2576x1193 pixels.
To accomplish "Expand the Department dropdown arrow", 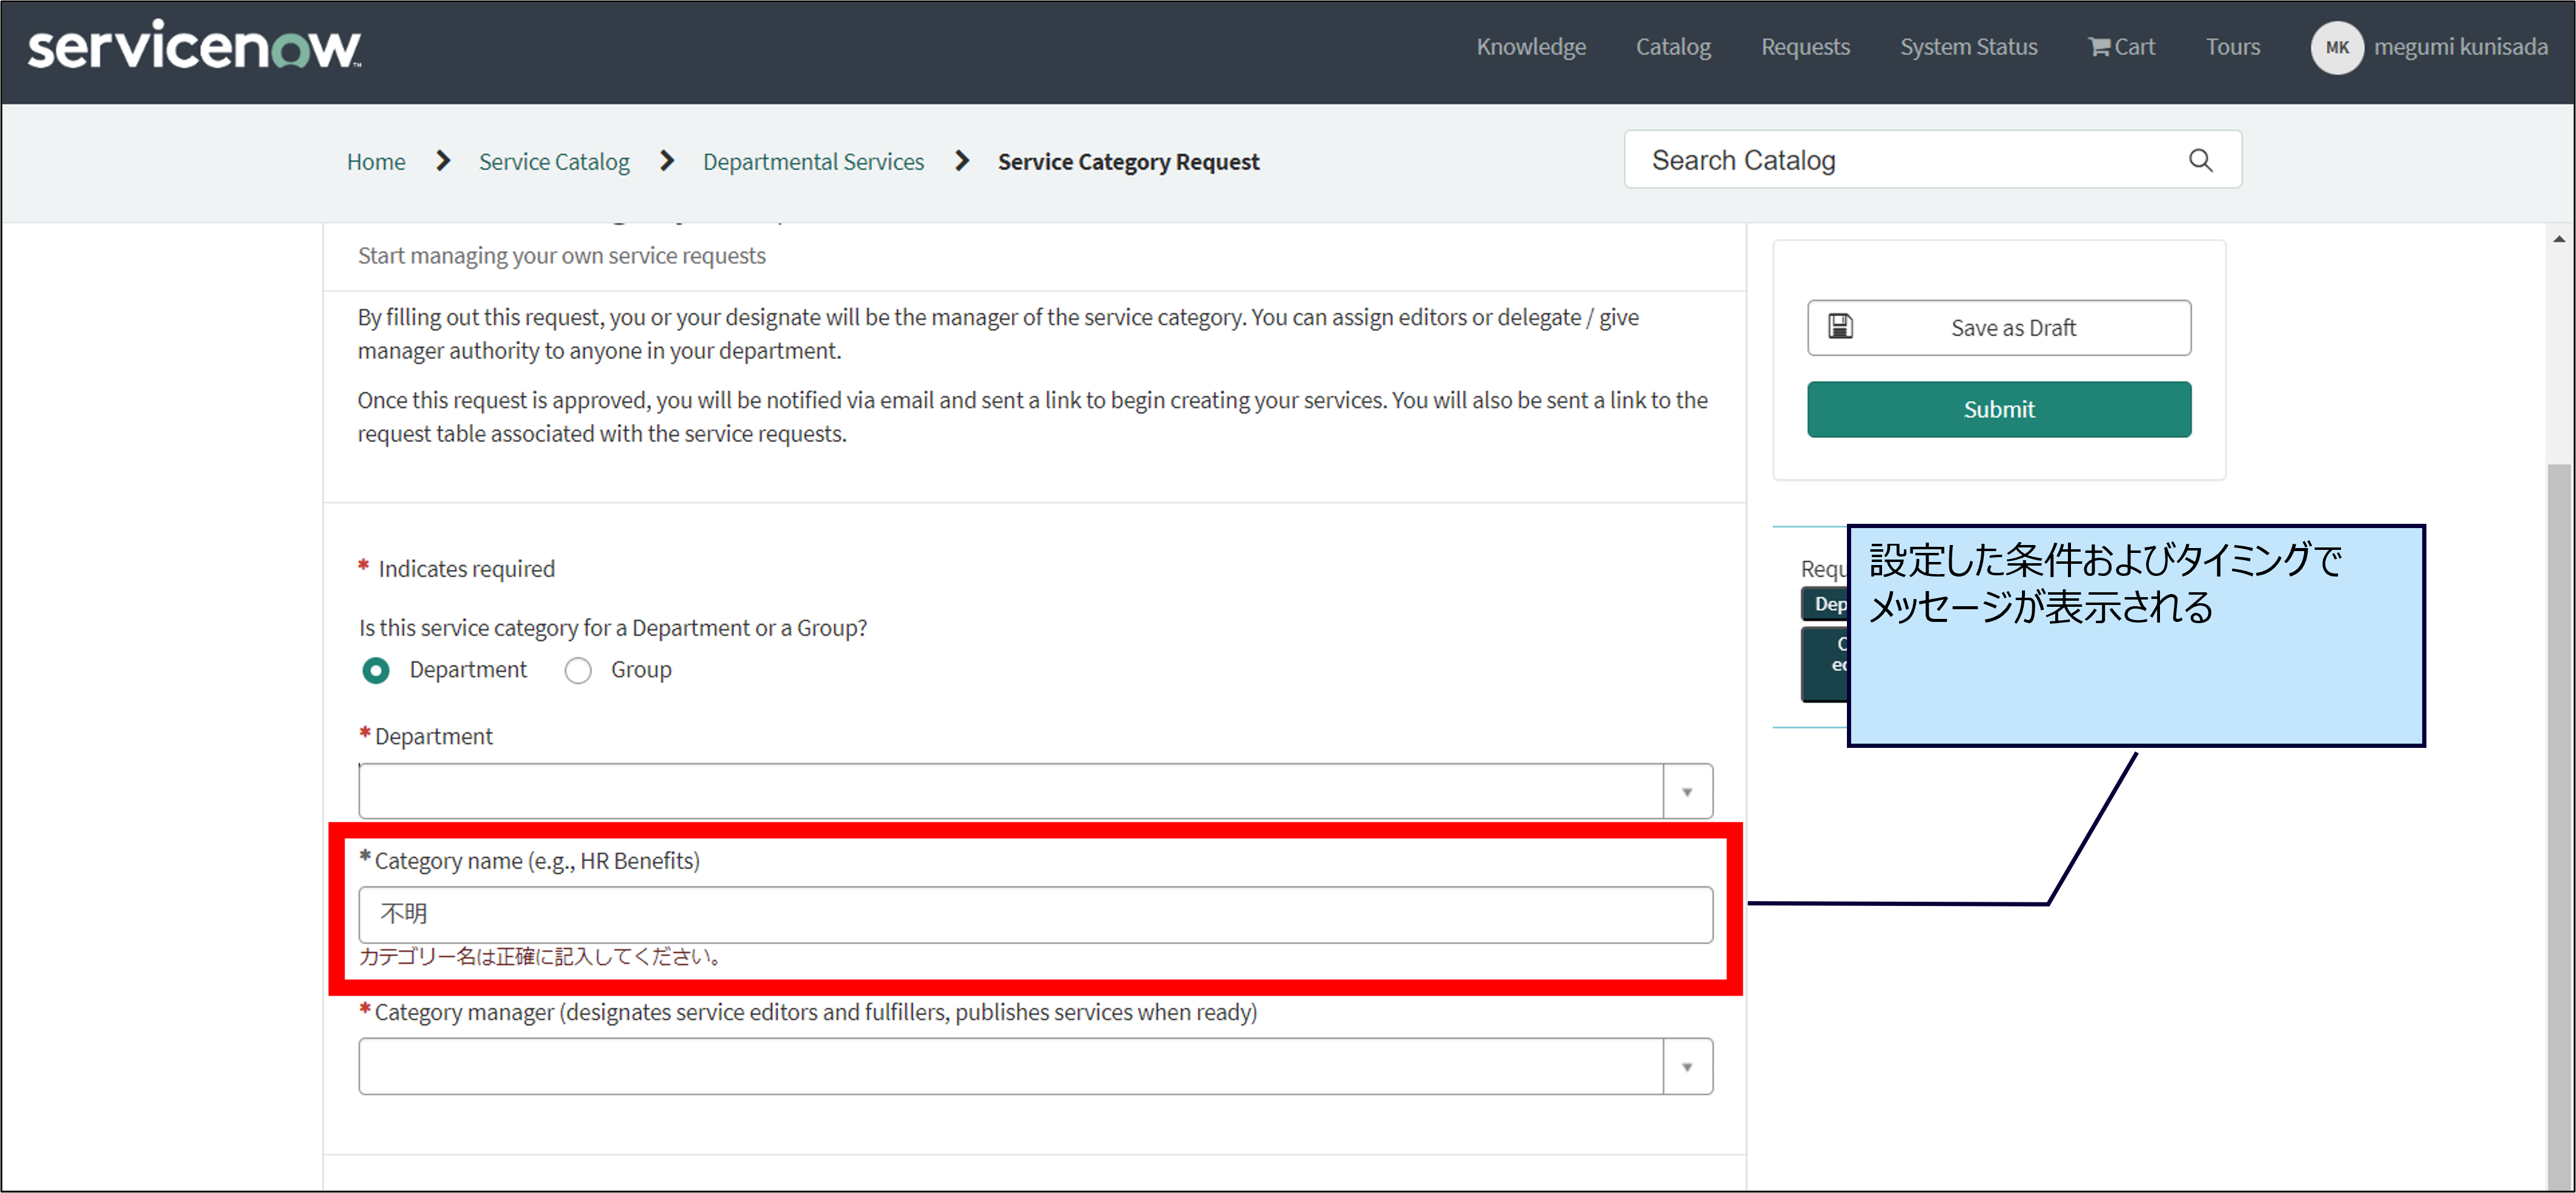I will (1687, 792).
